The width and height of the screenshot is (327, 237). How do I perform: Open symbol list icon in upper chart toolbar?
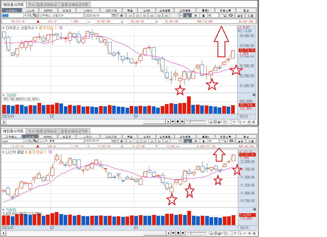click(x=35, y=15)
